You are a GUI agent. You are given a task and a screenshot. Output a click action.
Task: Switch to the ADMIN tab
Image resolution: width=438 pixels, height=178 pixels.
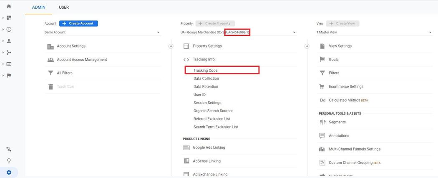coord(38,8)
